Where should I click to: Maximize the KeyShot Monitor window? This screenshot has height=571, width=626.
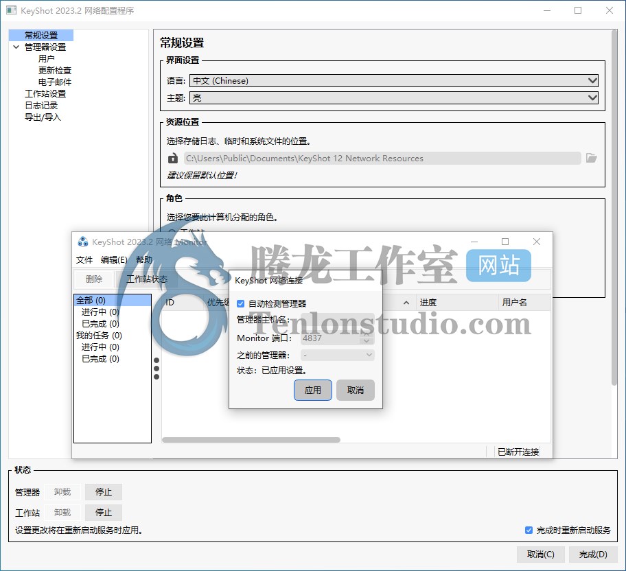coord(505,242)
